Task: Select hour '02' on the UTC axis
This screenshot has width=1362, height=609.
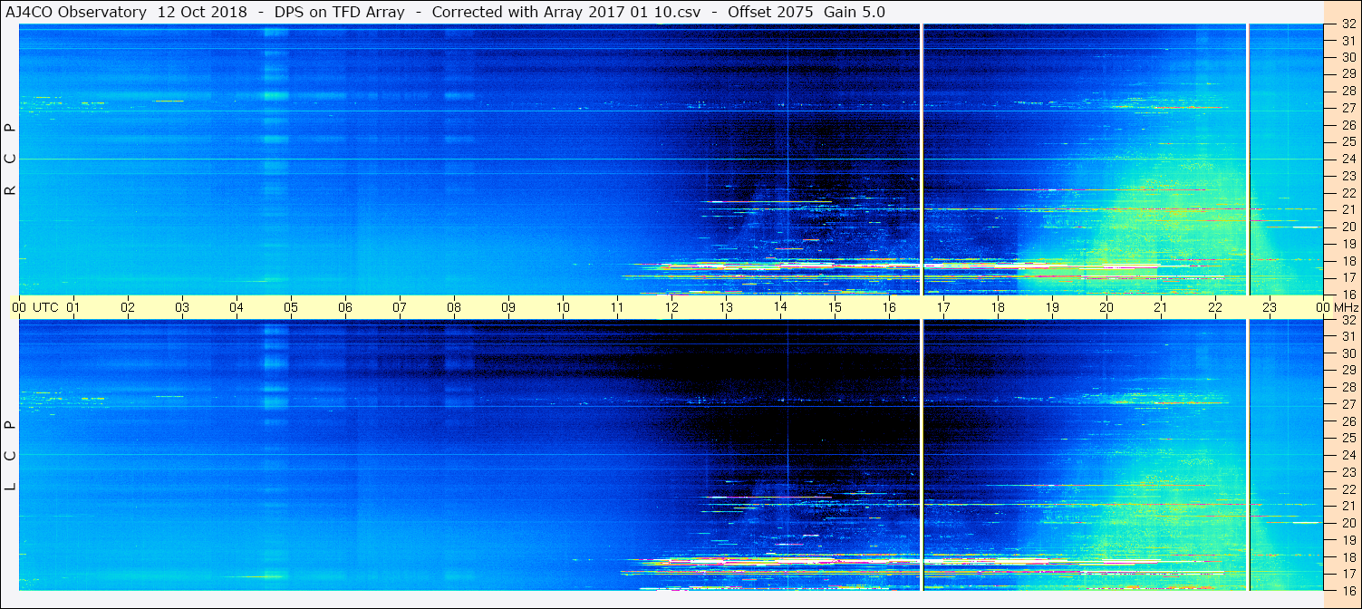Action: pos(128,307)
